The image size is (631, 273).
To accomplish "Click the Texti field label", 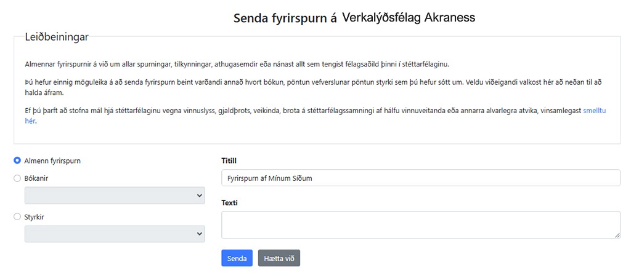I will click(229, 203).
